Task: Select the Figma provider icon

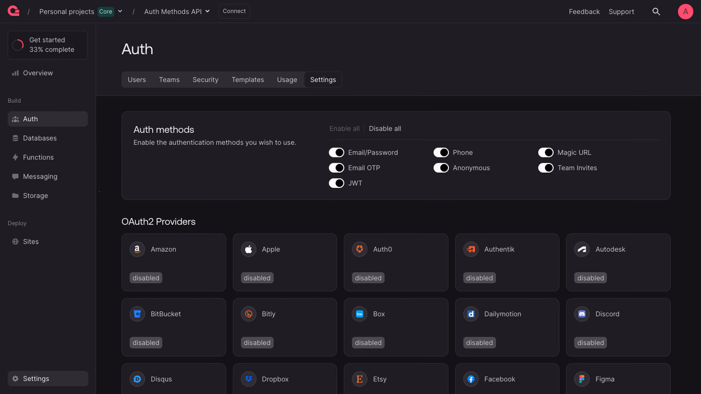Action: pos(582,379)
